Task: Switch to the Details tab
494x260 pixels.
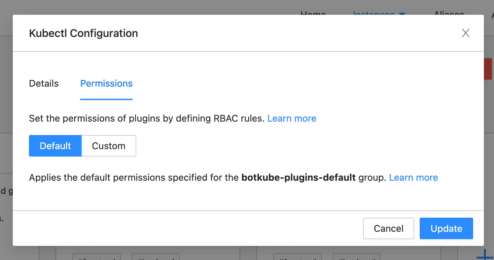Action: [44, 83]
